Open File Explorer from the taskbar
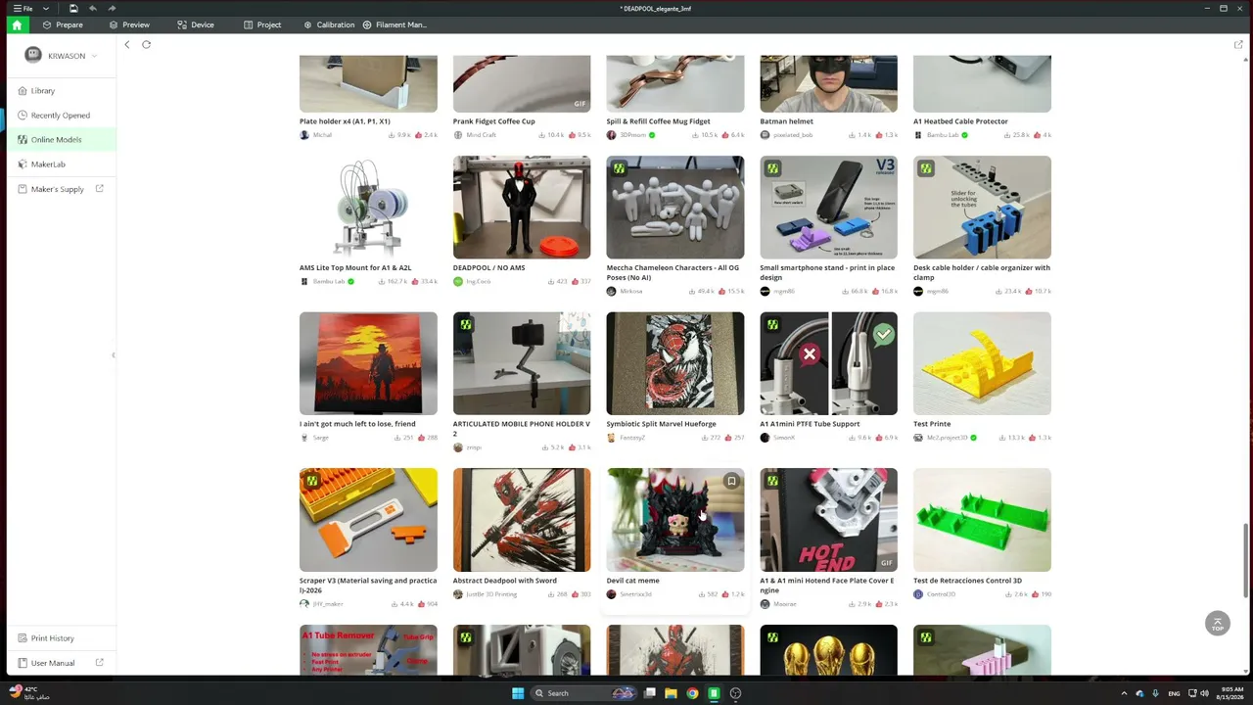The height and width of the screenshot is (705, 1253). pos(671,693)
